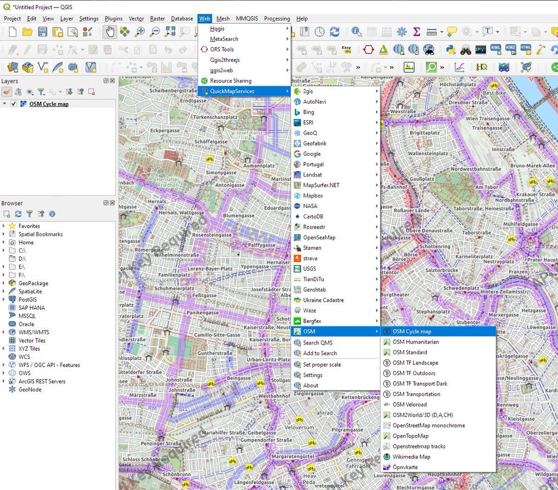This screenshot has width=558, height=490.
Task: Open the Data Source Manager icon
Action: tap(13, 67)
